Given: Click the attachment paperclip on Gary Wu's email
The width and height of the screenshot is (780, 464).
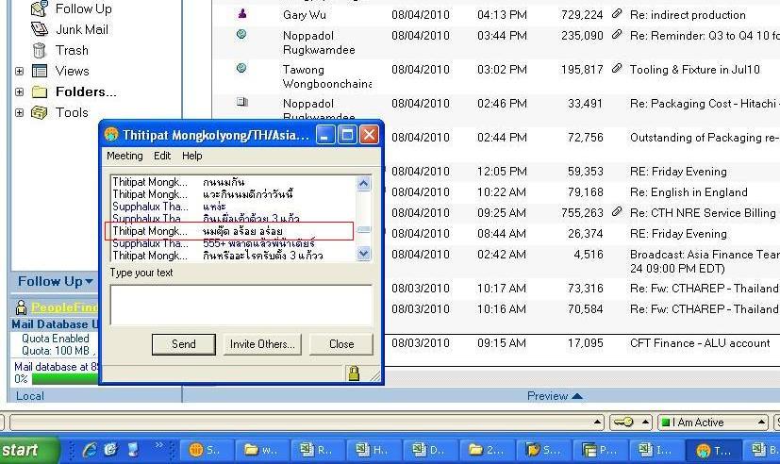Looking at the screenshot, I should (617, 14).
